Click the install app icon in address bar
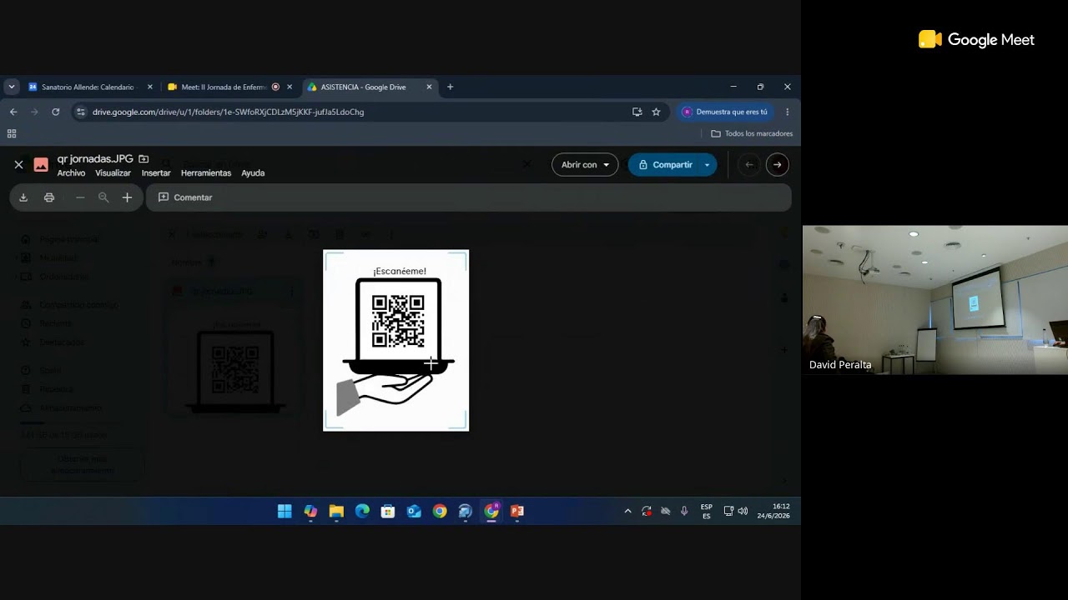This screenshot has height=600, width=1068. click(637, 112)
